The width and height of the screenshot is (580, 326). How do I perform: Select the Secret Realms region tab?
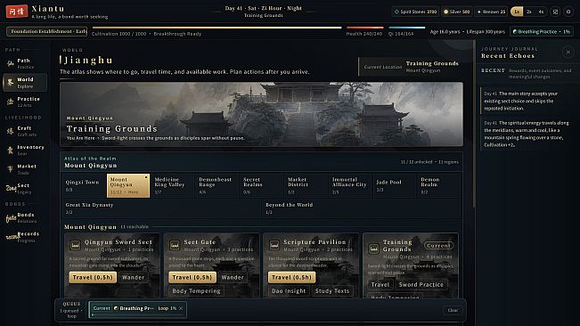click(261, 185)
